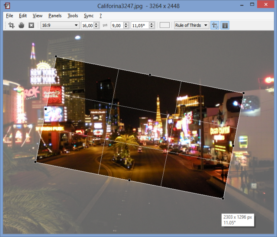
Task: Open the File menu
Action: click(x=10, y=16)
